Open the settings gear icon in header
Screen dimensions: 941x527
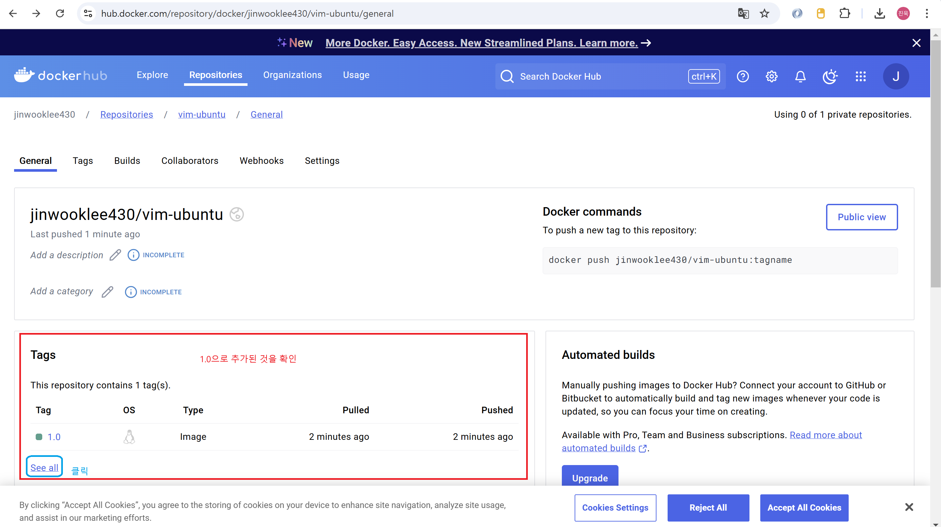coord(771,76)
